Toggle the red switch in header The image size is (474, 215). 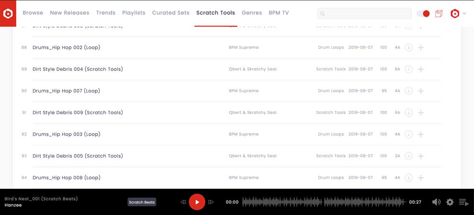point(423,13)
